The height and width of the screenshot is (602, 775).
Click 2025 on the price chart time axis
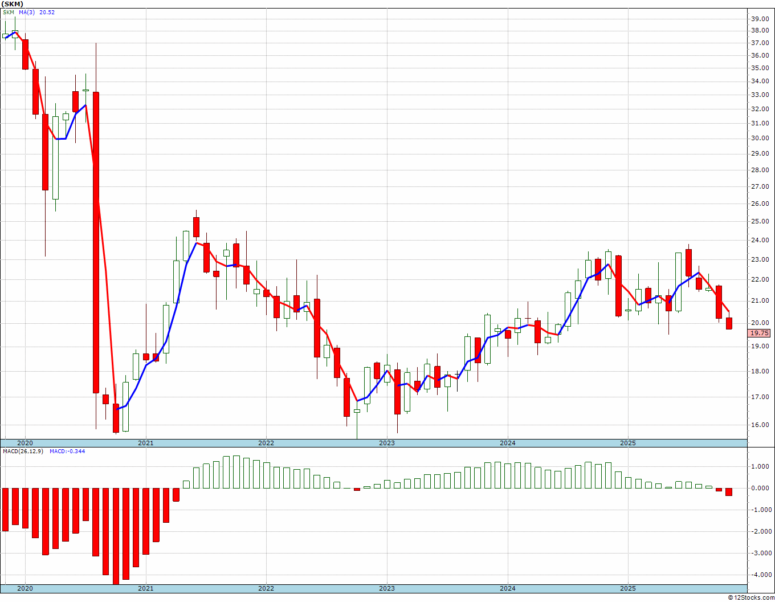pos(628,443)
